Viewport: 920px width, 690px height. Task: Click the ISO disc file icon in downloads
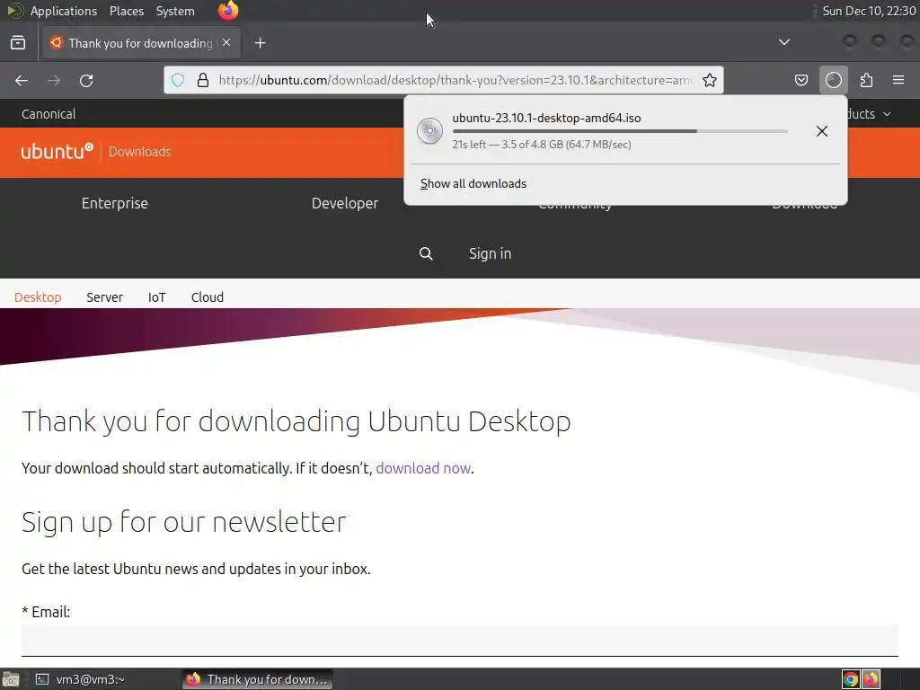(x=429, y=131)
